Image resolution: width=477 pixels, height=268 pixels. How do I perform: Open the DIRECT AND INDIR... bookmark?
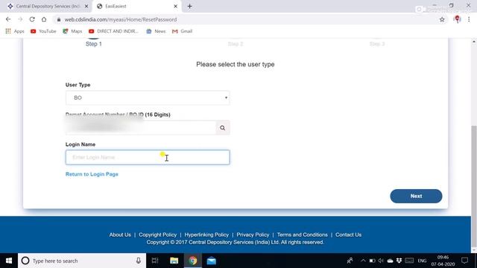click(113, 31)
